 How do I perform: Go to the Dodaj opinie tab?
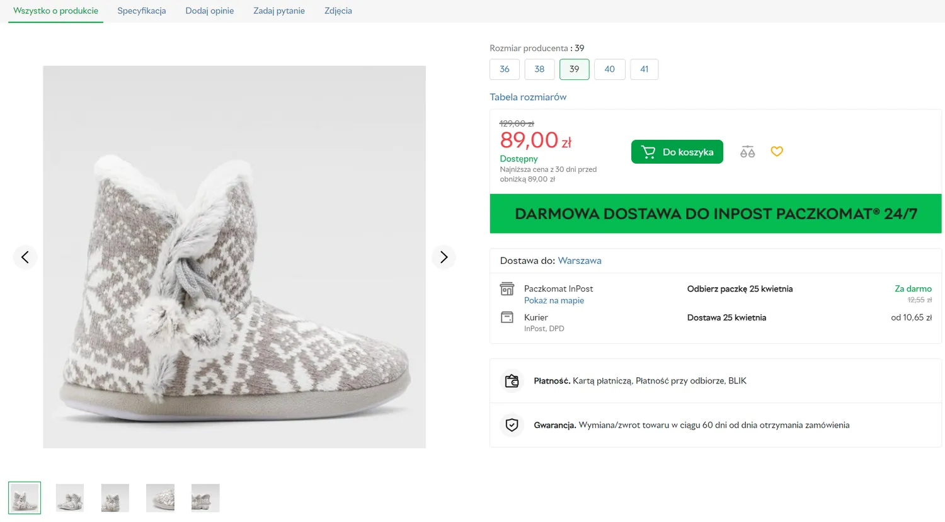click(x=210, y=11)
